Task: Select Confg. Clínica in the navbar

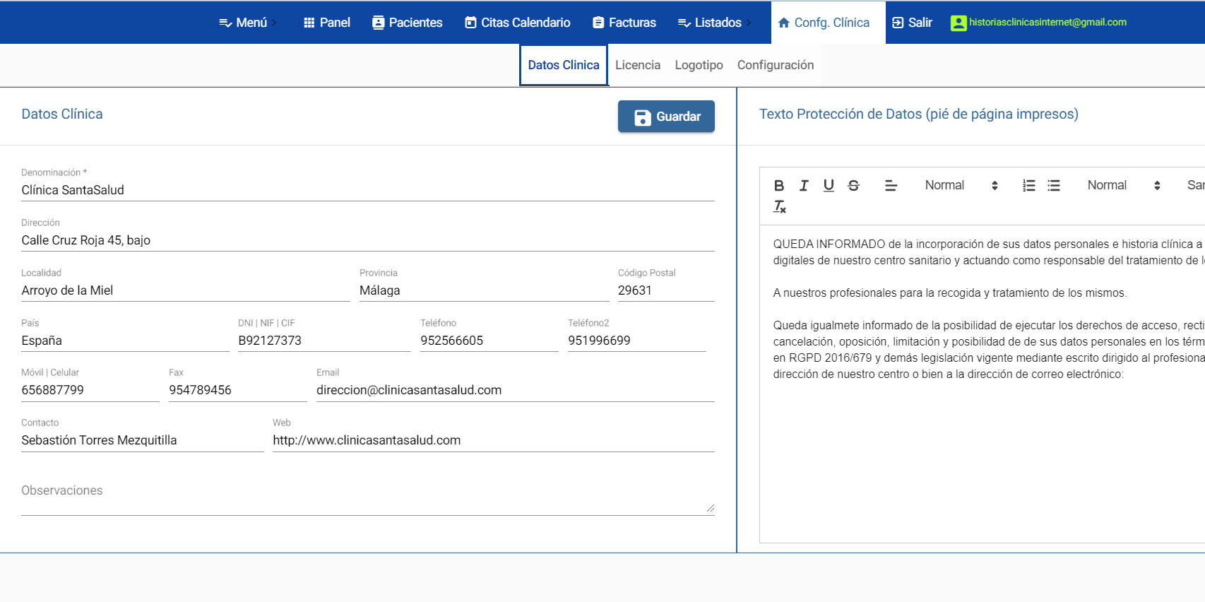Action: [x=828, y=23]
